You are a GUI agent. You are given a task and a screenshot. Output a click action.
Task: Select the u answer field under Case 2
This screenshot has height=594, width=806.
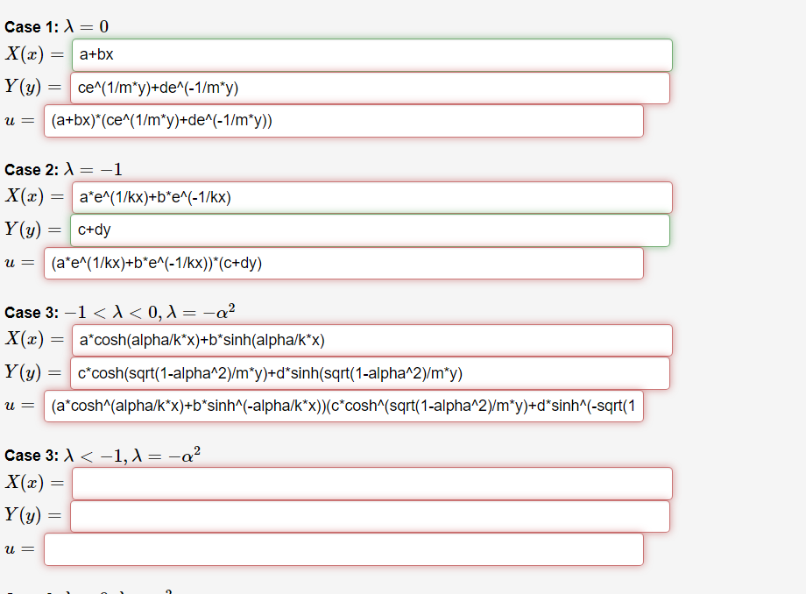(346, 263)
